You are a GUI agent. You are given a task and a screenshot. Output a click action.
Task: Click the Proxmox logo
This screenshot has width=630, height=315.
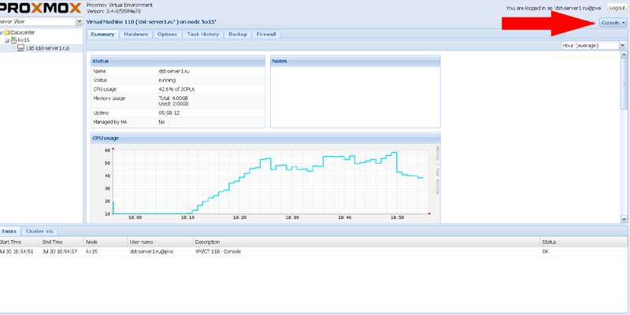(41, 8)
